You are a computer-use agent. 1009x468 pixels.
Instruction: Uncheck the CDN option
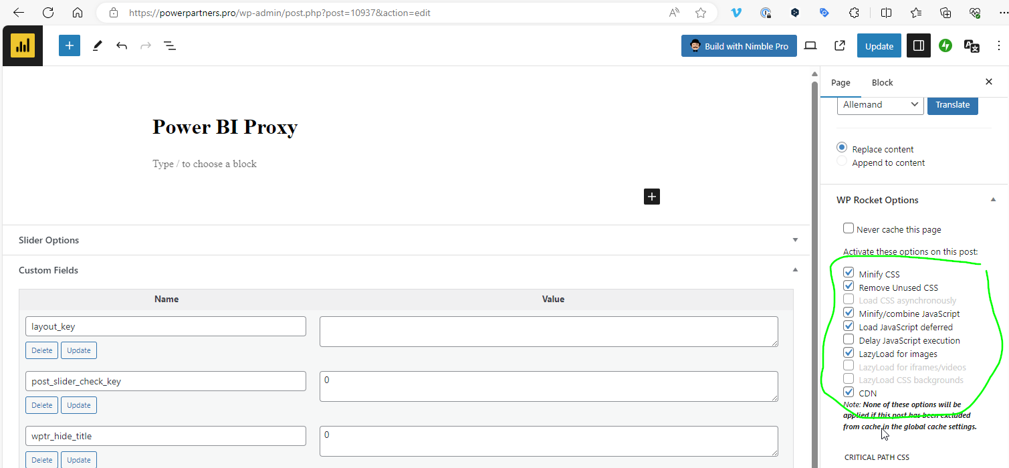point(849,392)
